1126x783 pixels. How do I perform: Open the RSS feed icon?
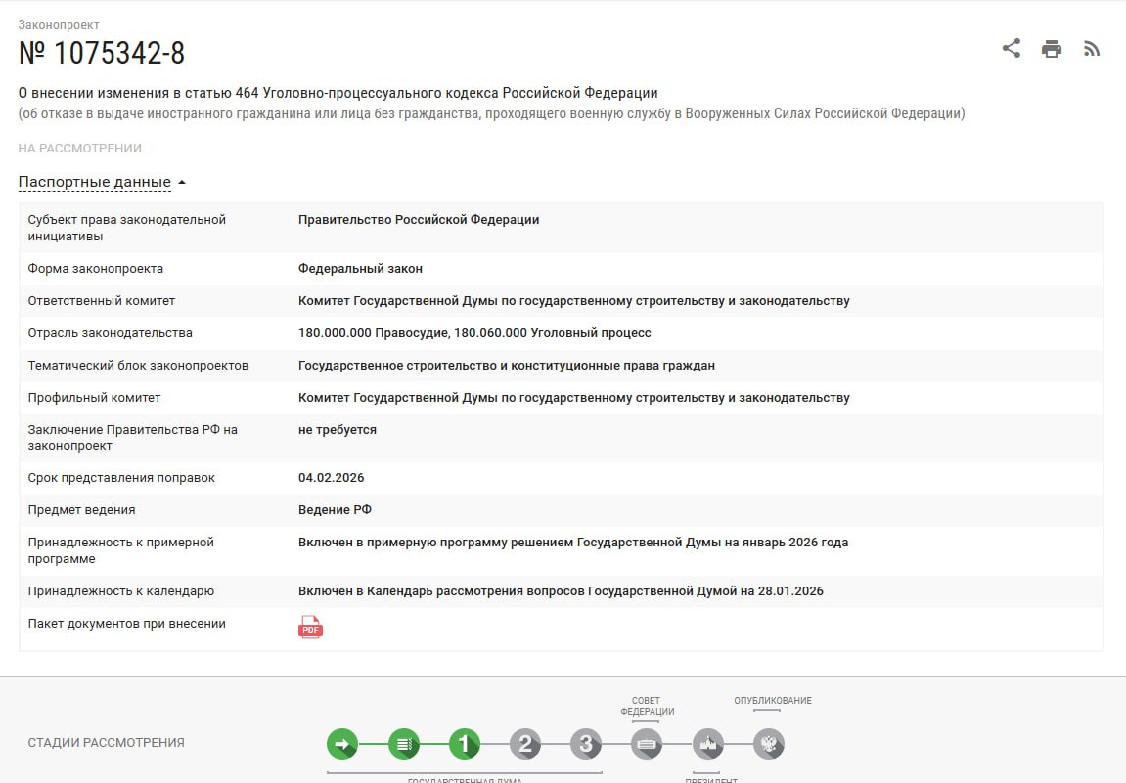pyautogui.click(x=1092, y=49)
